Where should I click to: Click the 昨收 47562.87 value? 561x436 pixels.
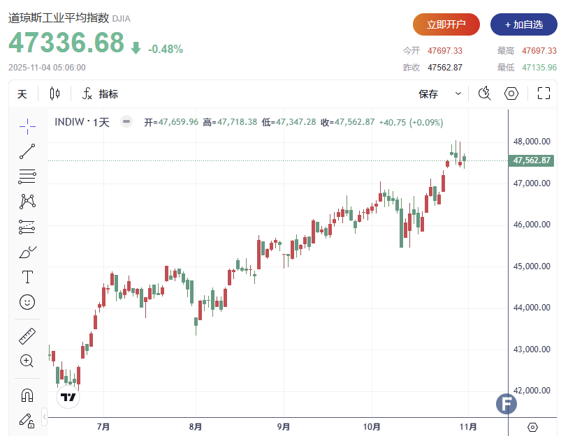[x=445, y=68]
